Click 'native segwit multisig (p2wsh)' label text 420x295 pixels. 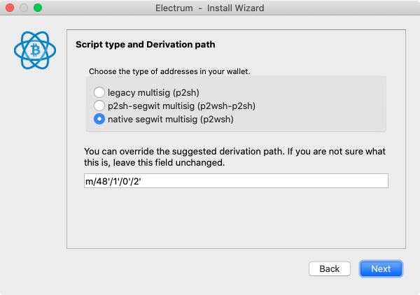(171, 120)
